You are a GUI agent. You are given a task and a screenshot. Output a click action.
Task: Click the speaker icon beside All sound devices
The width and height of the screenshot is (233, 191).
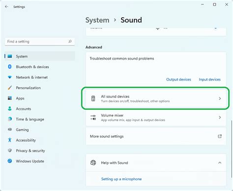point(93,98)
